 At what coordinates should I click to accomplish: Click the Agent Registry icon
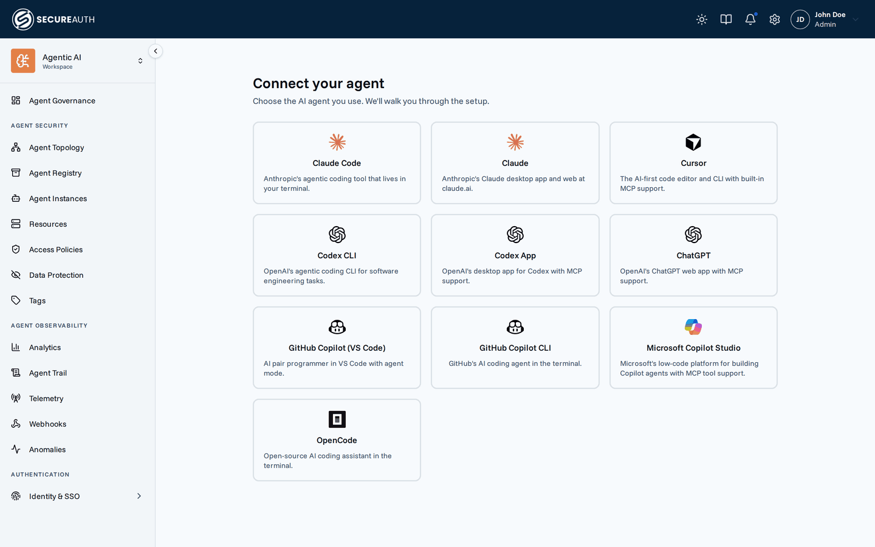point(16,173)
